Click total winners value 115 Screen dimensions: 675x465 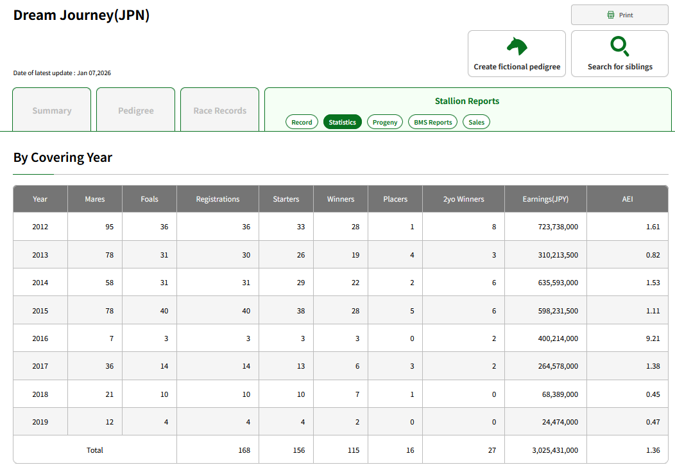[x=354, y=450]
